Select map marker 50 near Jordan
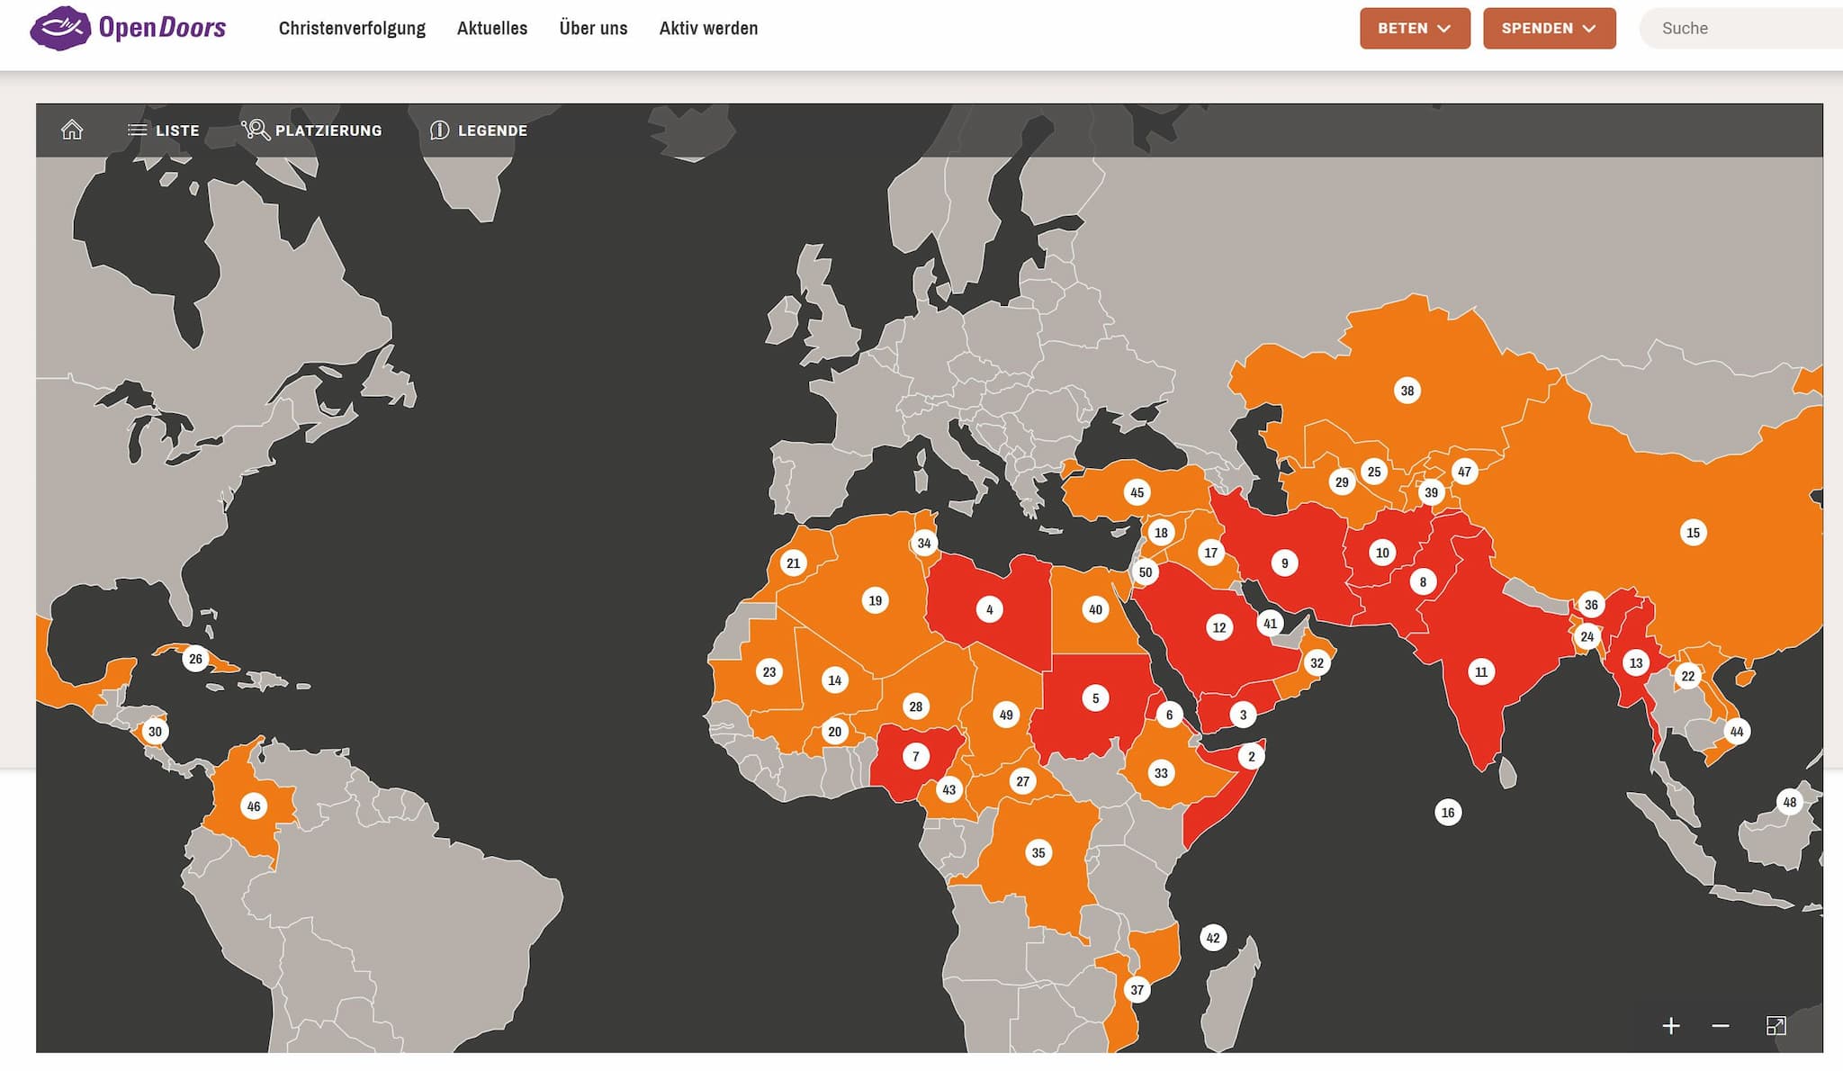The image size is (1843, 1071). 1146,572
